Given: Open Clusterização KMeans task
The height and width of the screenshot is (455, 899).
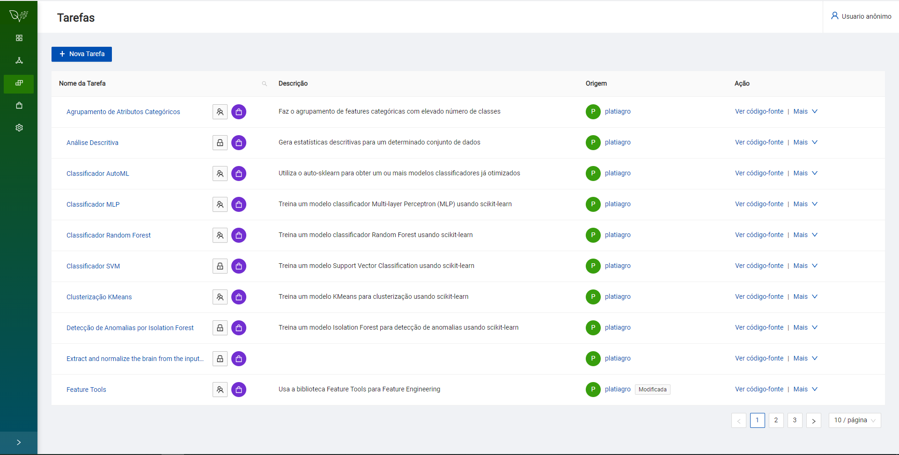Looking at the screenshot, I should pyautogui.click(x=99, y=297).
